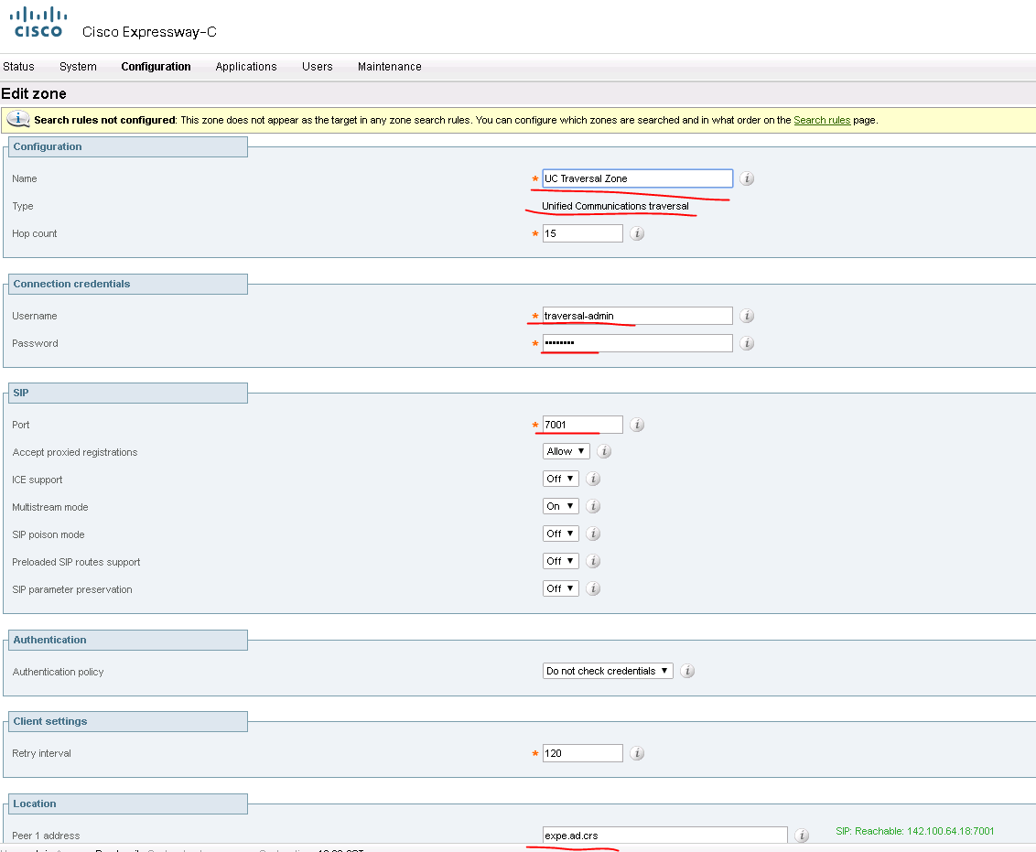This screenshot has height=852, width=1036.
Task: Show help icon for Password field
Action: click(747, 343)
